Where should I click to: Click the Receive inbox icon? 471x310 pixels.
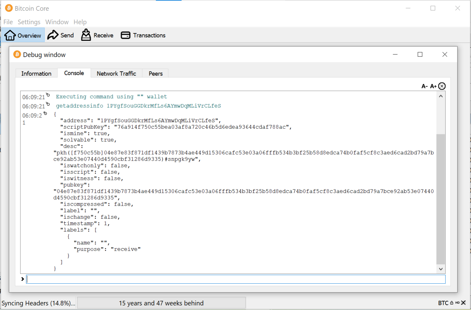coord(86,35)
